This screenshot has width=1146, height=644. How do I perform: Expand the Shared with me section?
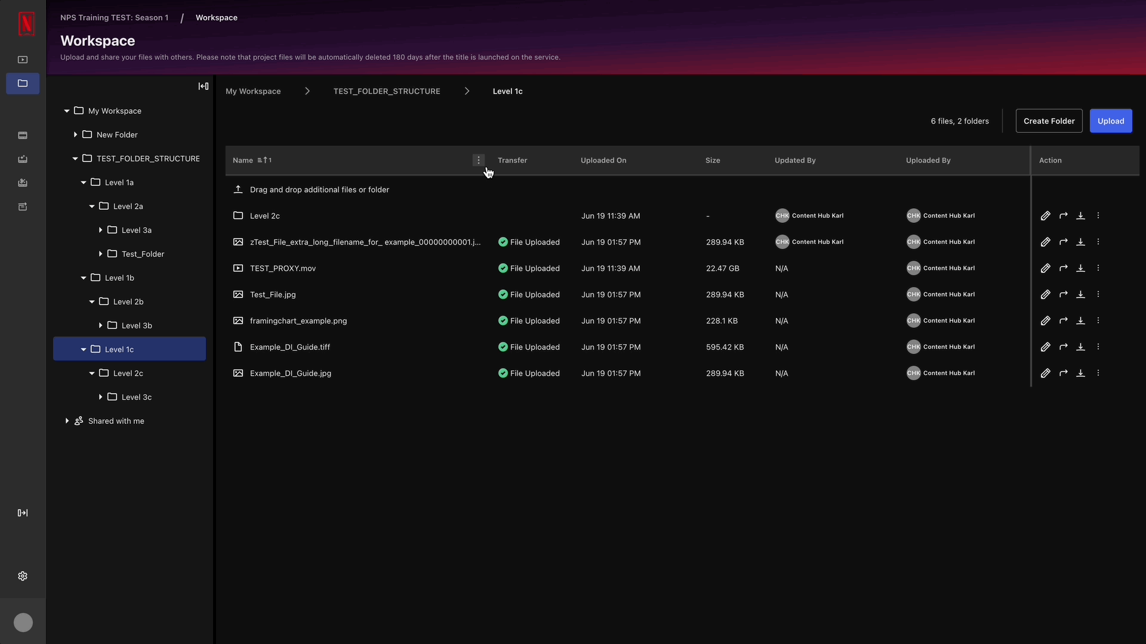(67, 420)
